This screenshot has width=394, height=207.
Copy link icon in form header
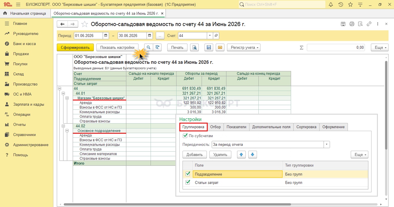369,24
